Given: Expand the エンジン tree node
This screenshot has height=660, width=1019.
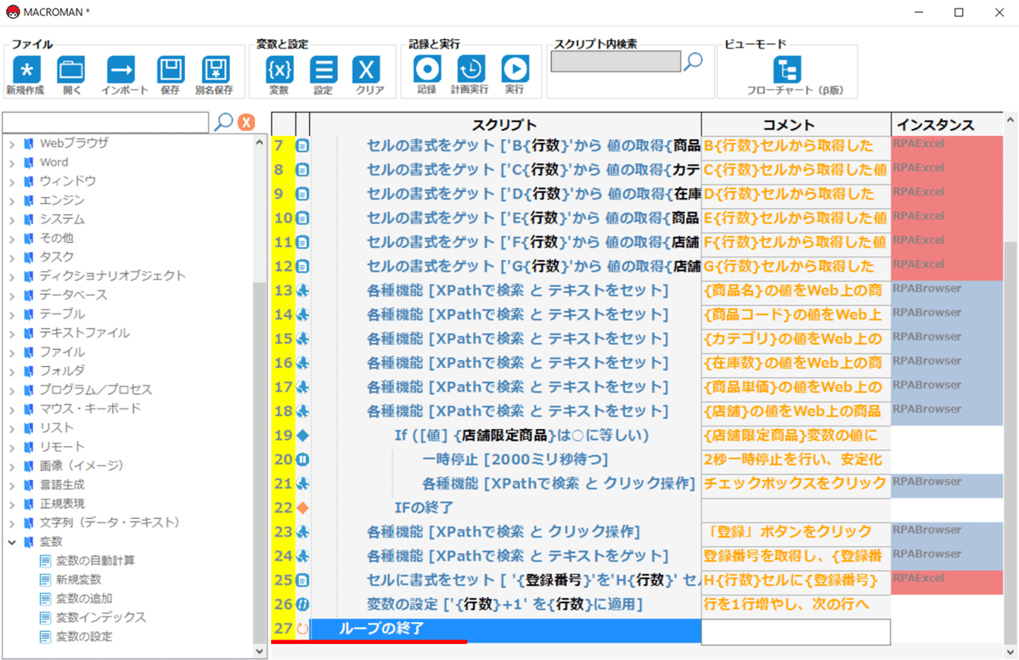Looking at the screenshot, I should 12,200.
